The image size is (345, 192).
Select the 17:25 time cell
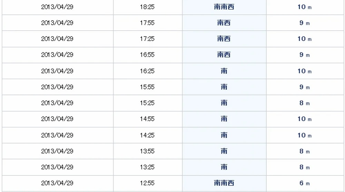[147, 39]
